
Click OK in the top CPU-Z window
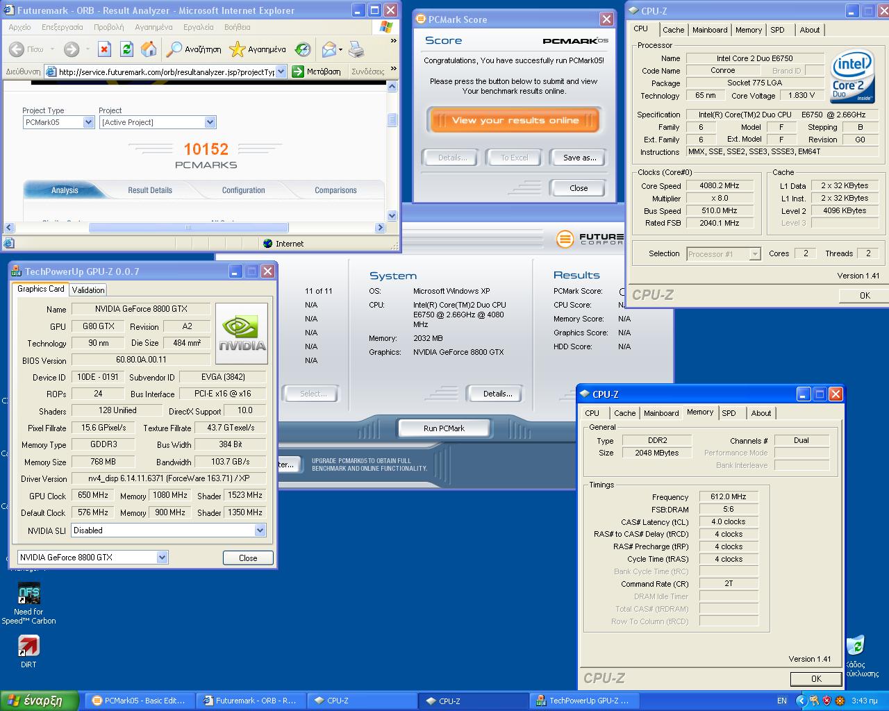pyautogui.click(x=864, y=296)
